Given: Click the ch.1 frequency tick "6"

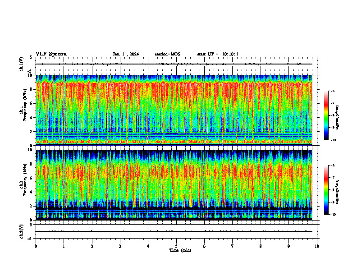Looking at the screenshot, I should [x=31, y=103].
